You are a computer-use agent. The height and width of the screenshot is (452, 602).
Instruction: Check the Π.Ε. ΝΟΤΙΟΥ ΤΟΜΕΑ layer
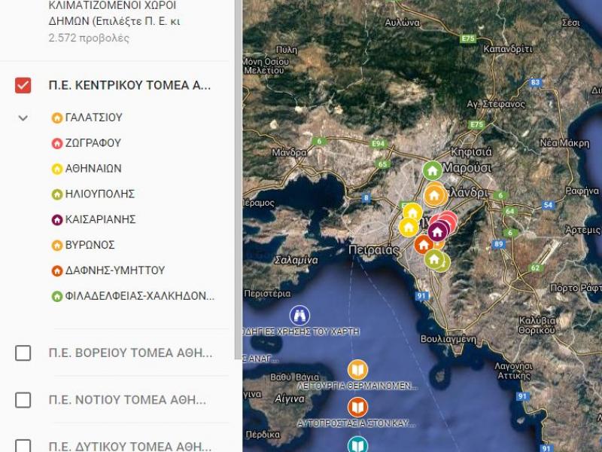[23, 399]
